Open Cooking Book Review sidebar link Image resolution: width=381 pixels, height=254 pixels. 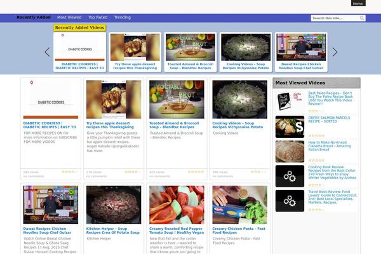click(x=332, y=172)
